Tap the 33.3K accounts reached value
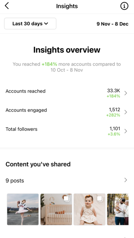Viewport: 134px width, 238px height. tap(114, 91)
